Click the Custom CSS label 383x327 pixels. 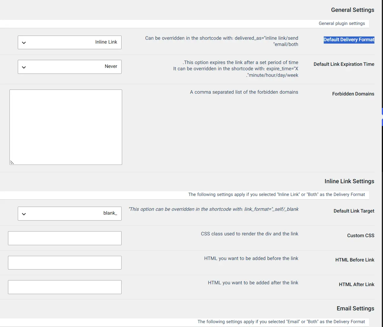(361, 236)
